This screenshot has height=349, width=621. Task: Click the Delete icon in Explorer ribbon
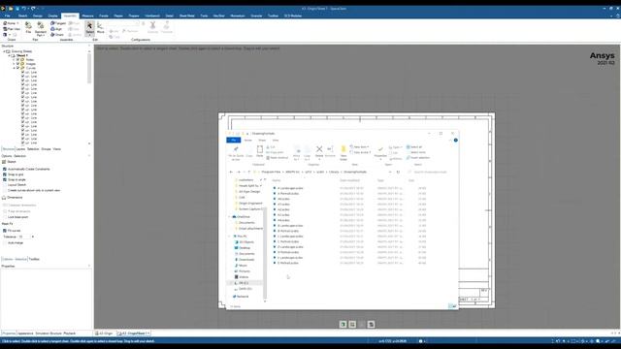[x=319, y=151]
